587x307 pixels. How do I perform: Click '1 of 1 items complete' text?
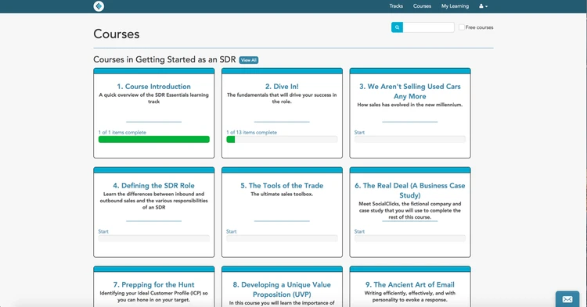[x=122, y=133]
